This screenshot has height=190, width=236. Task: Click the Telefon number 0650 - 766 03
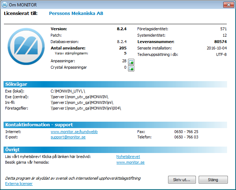click(x=186, y=137)
